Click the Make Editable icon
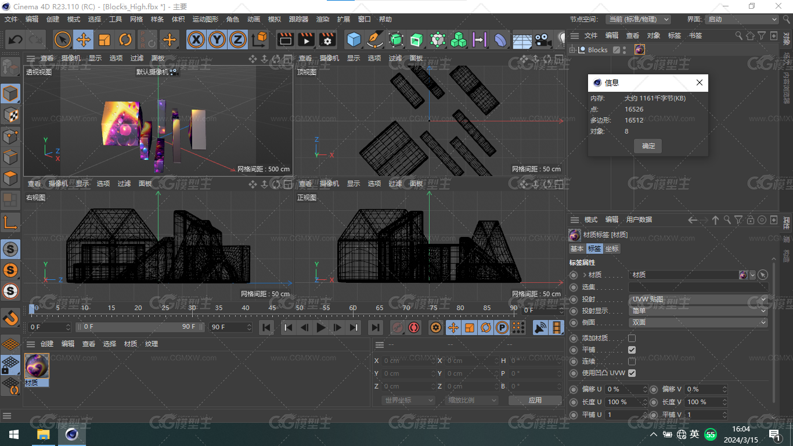Viewport: 793px width, 446px height. (10, 67)
